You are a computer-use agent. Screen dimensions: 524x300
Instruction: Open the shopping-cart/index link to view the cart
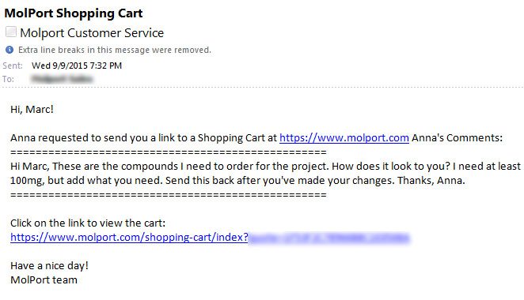(210, 238)
